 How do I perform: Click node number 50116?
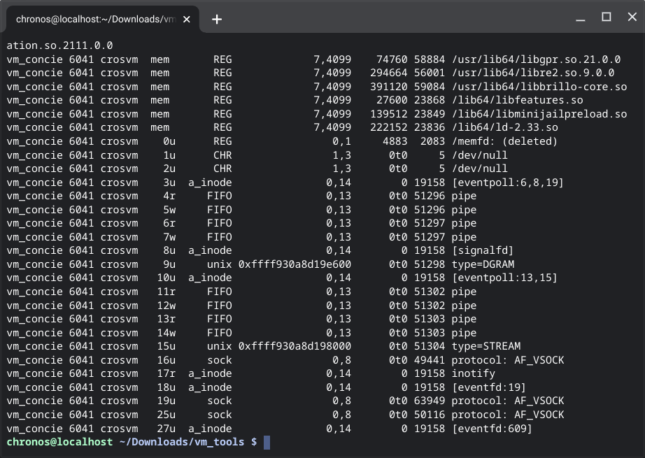click(x=430, y=415)
